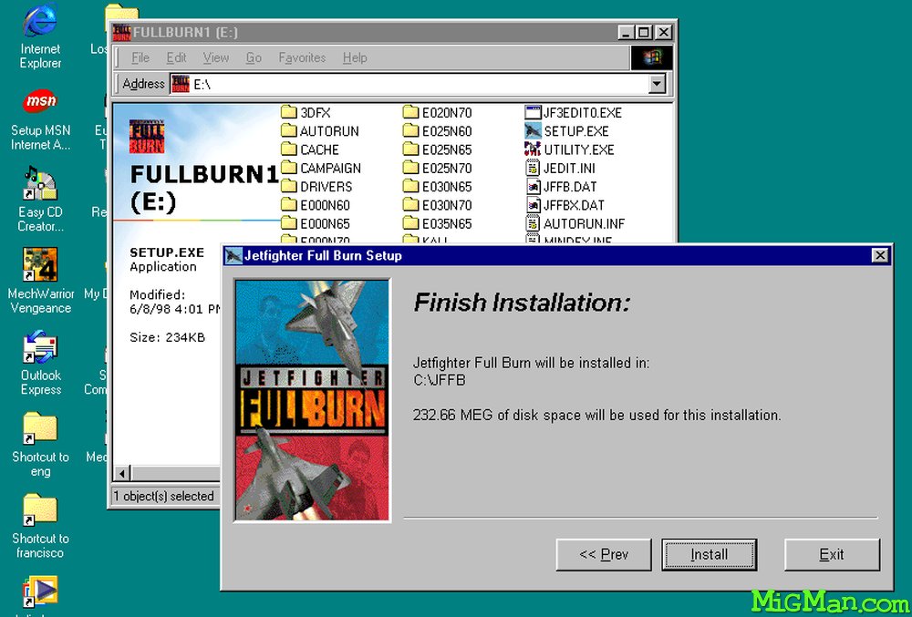This screenshot has width=912, height=617.
Task: Open the Edit menu in Explorer
Action: [176, 57]
